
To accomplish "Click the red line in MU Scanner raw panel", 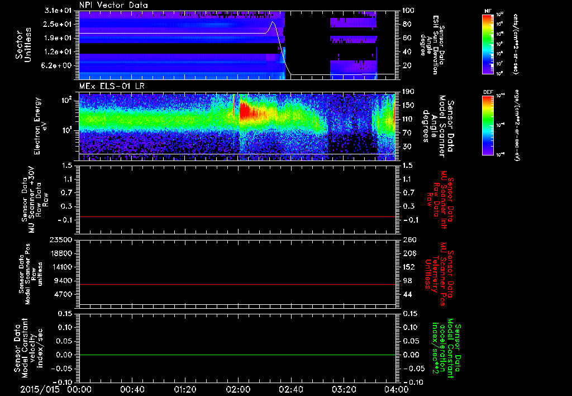I will [237, 216].
